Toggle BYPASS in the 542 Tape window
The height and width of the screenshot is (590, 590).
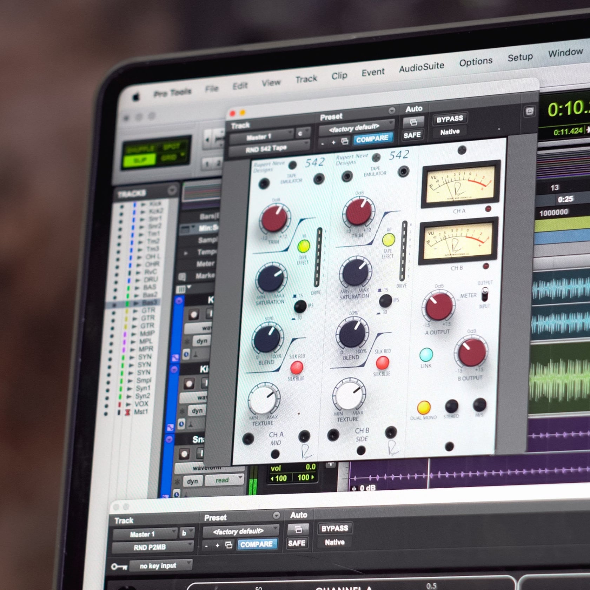click(450, 119)
